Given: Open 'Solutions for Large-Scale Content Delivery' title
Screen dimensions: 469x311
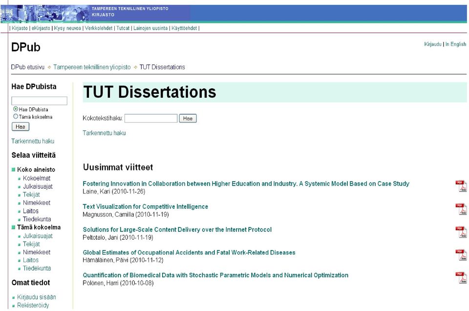Looking at the screenshot, I should 177,229.
